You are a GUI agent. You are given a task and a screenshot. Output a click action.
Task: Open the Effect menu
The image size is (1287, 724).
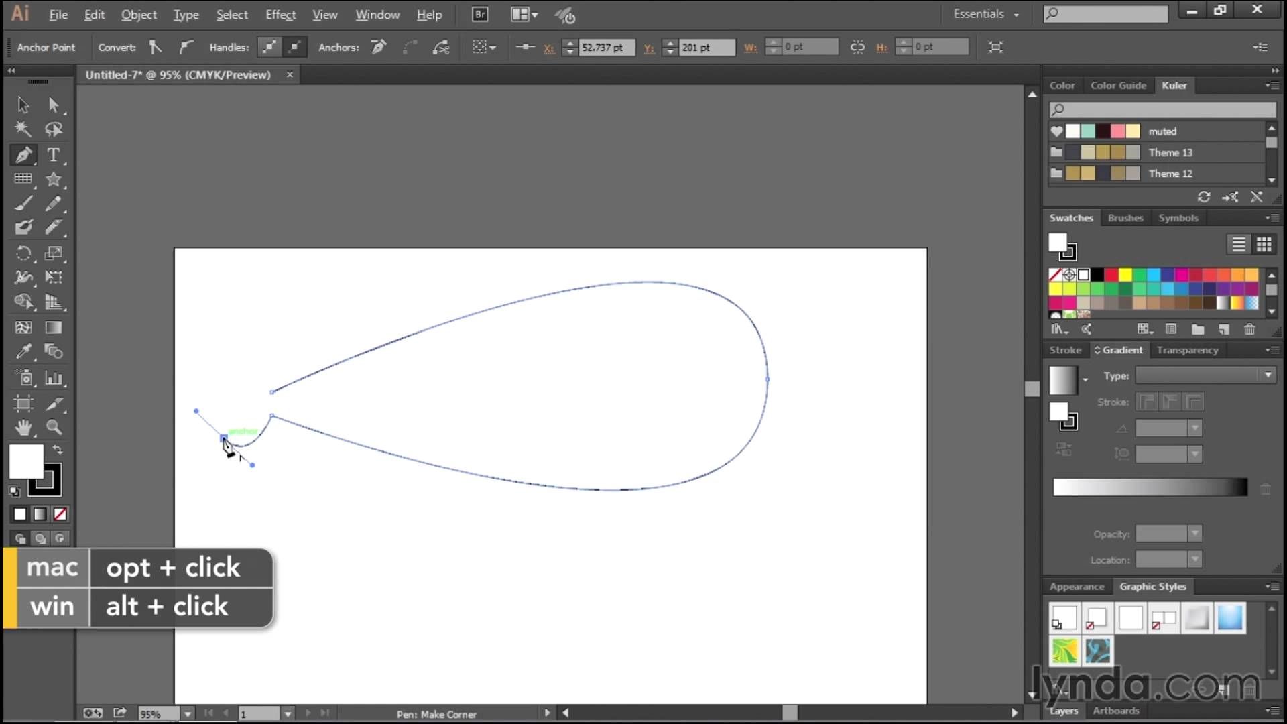coord(280,14)
